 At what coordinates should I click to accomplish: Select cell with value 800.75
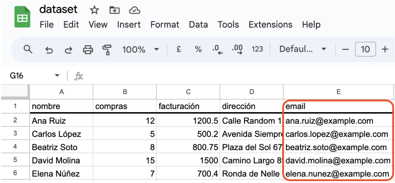pyautogui.click(x=188, y=147)
